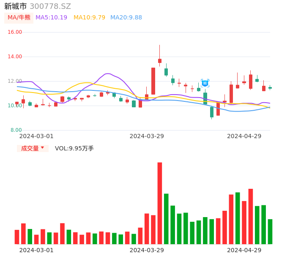This screenshot has height=256, width=290.
Task: Click the tallest red volume bar
Action: (160, 203)
